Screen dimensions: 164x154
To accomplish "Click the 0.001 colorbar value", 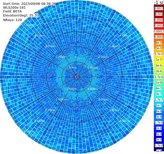I will (x=159, y=14).
